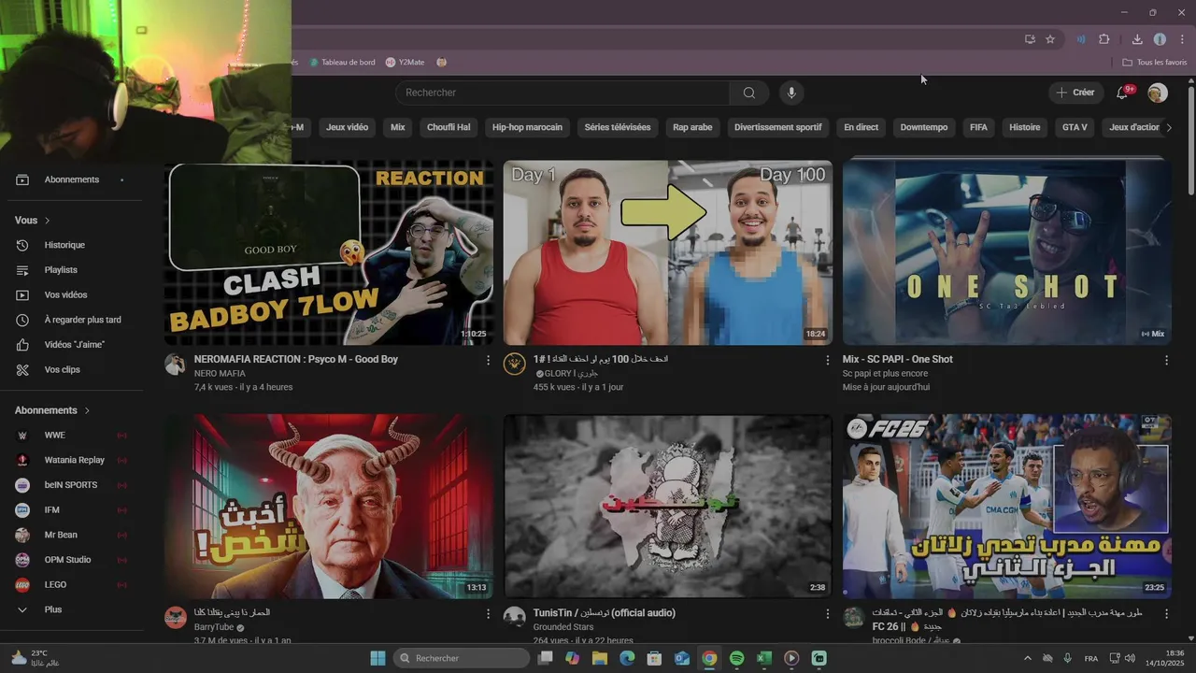Open Tous les favoris folder
The image size is (1196, 673).
tap(1155, 63)
